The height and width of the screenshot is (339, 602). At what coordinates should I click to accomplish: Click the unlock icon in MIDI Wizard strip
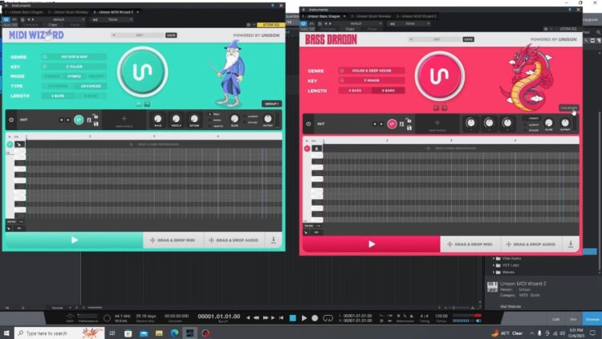(x=96, y=116)
